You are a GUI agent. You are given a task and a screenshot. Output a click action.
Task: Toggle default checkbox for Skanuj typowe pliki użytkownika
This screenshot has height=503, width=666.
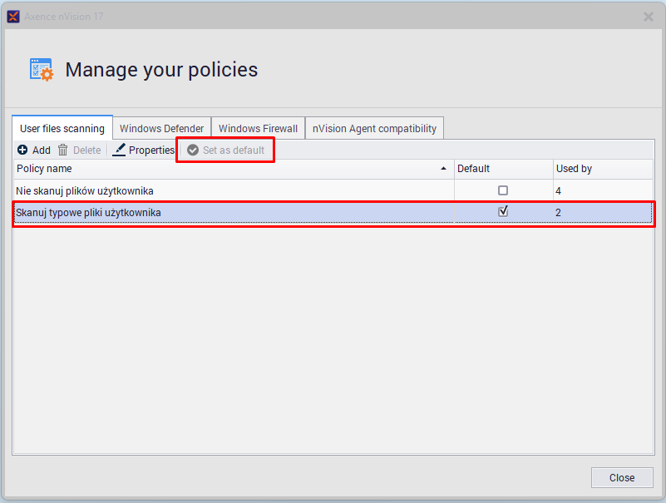[503, 211]
